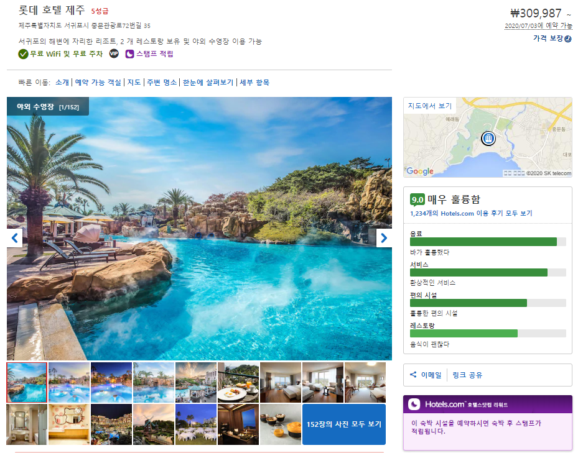Click the hotel marker on the map
This screenshot has height=453, width=583.
coord(488,139)
